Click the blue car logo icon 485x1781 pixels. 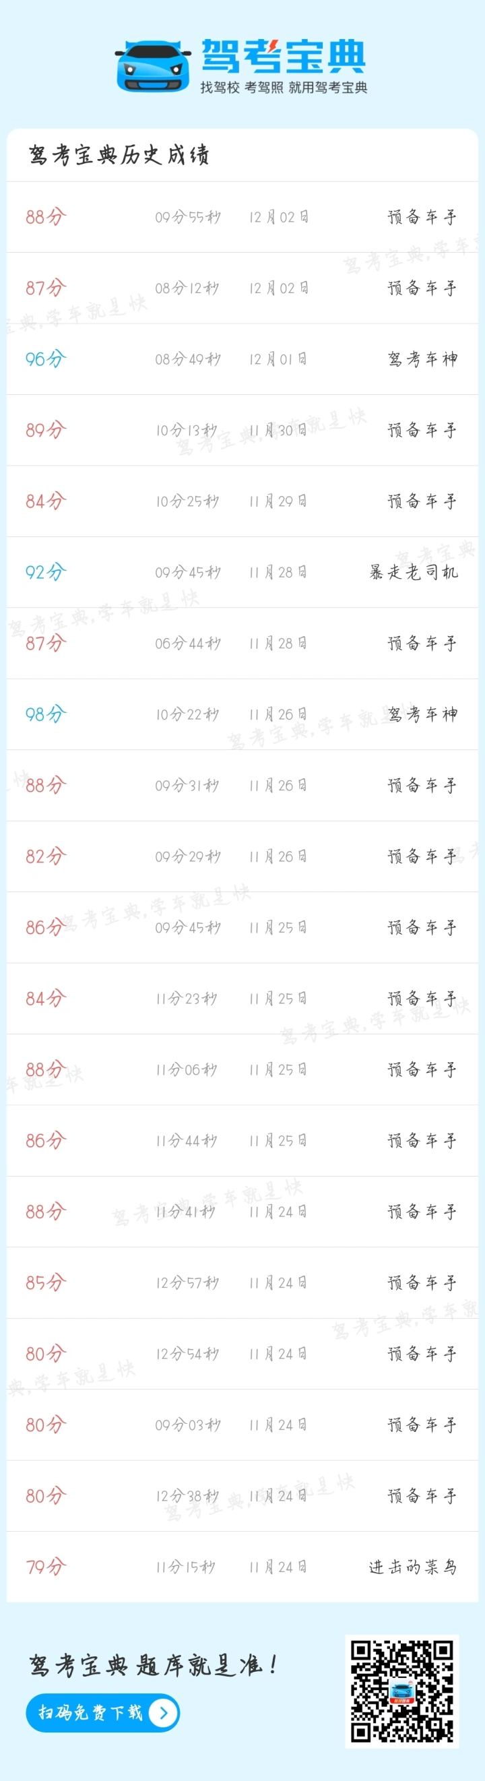pos(153,66)
